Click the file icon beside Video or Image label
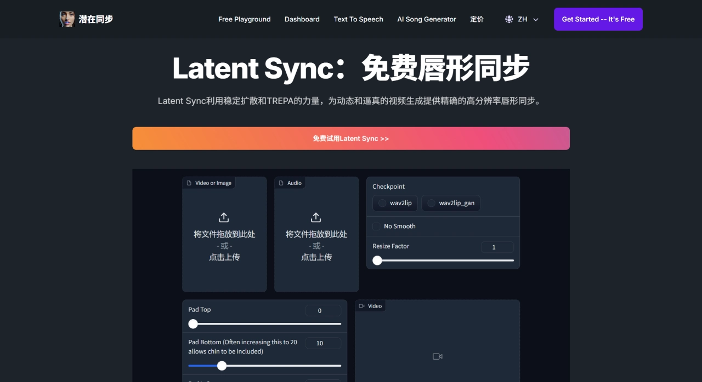 click(x=189, y=183)
